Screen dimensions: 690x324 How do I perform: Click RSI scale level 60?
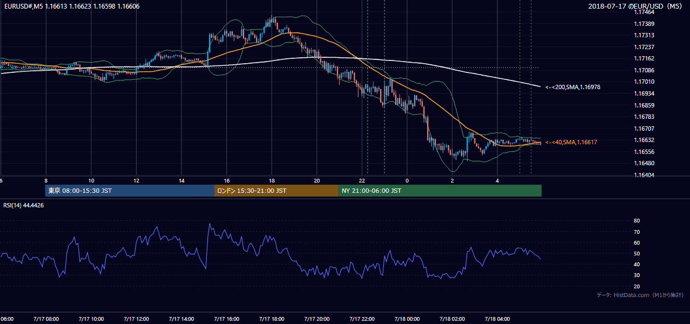point(637,242)
